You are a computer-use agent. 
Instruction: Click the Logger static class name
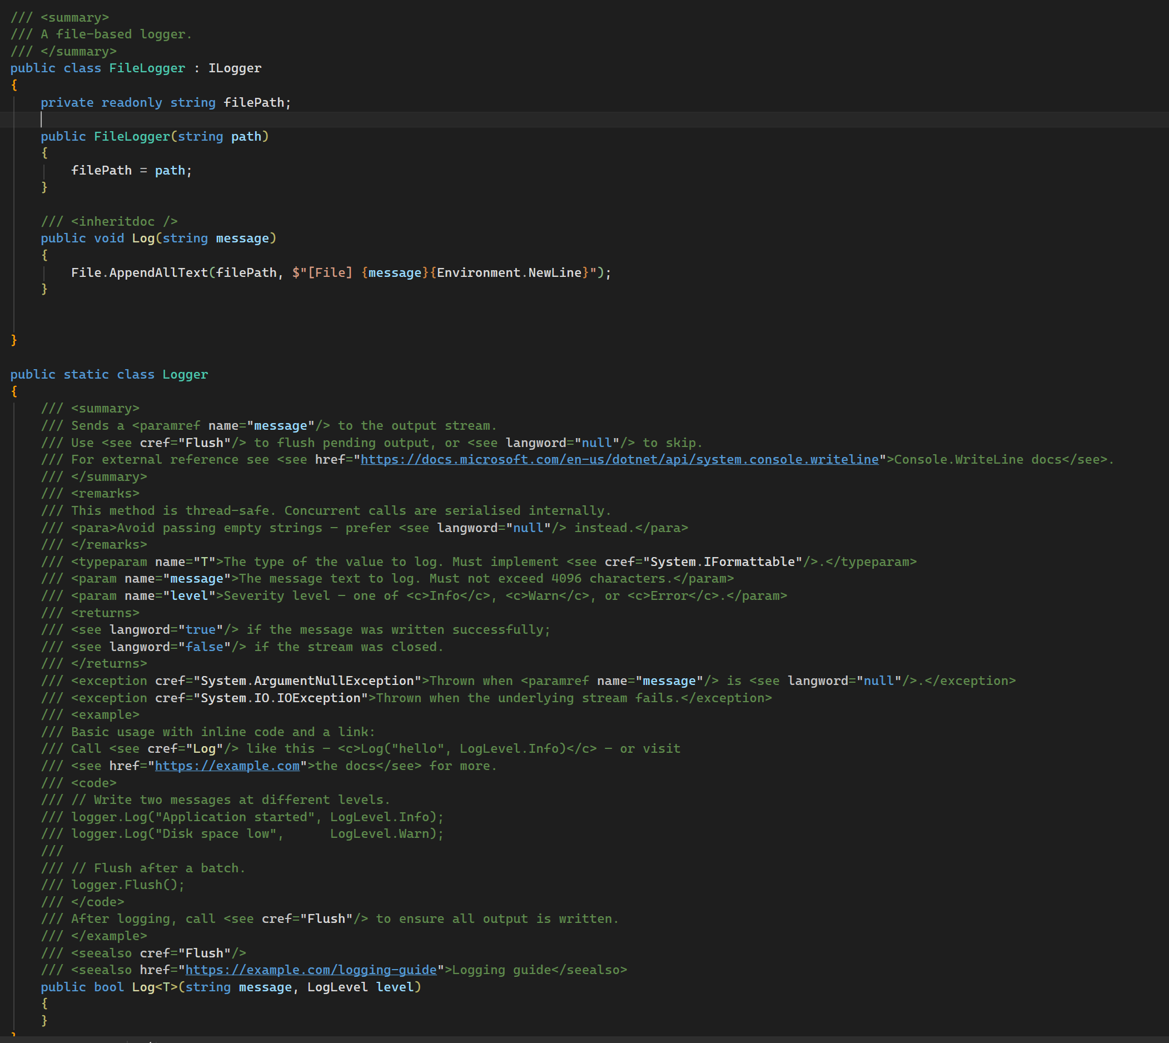click(185, 374)
